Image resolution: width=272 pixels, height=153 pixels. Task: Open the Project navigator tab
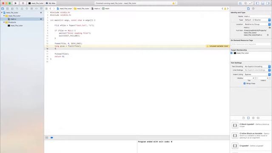(3, 8)
